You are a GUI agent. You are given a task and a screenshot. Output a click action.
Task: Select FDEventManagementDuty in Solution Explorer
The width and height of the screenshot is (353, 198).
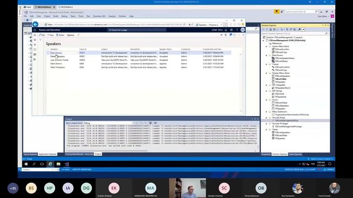click(286, 120)
